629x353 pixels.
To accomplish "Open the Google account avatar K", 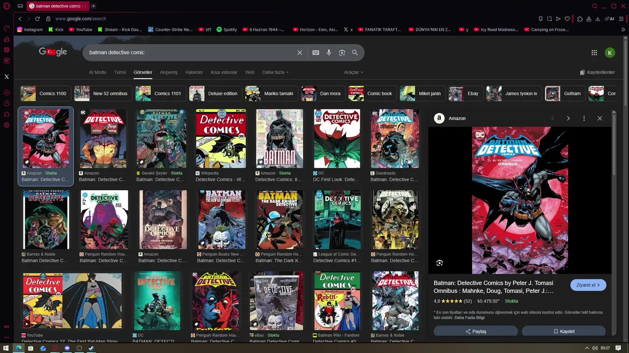I will click(x=610, y=52).
